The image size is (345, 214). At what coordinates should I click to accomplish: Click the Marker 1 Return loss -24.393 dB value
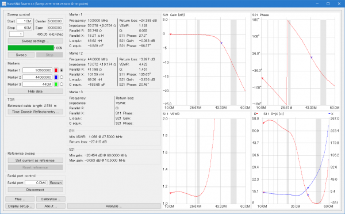pos(148,21)
